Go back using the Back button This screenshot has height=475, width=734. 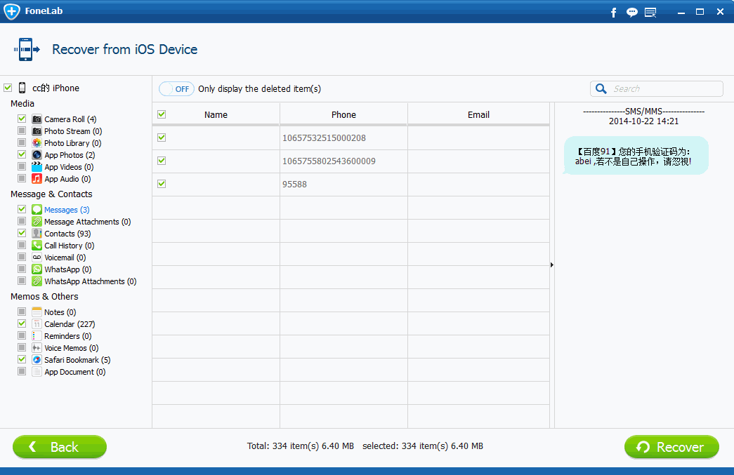pyautogui.click(x=60, y=447)
